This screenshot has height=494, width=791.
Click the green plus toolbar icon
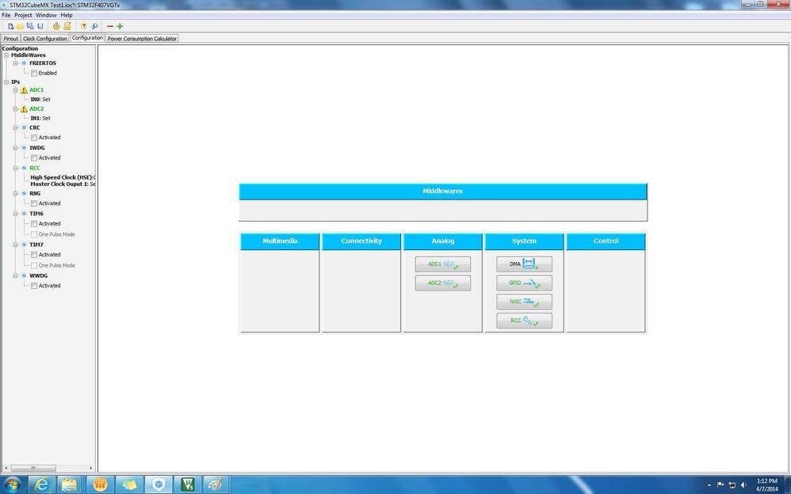tap(120, 26)
